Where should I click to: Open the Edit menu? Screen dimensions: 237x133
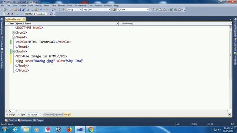9,6
